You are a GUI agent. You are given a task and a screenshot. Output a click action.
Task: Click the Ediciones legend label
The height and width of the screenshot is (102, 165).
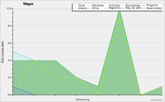point(98,5)
